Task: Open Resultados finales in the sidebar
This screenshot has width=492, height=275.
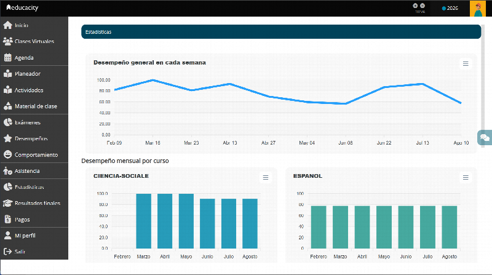Action: click(34, 203)
